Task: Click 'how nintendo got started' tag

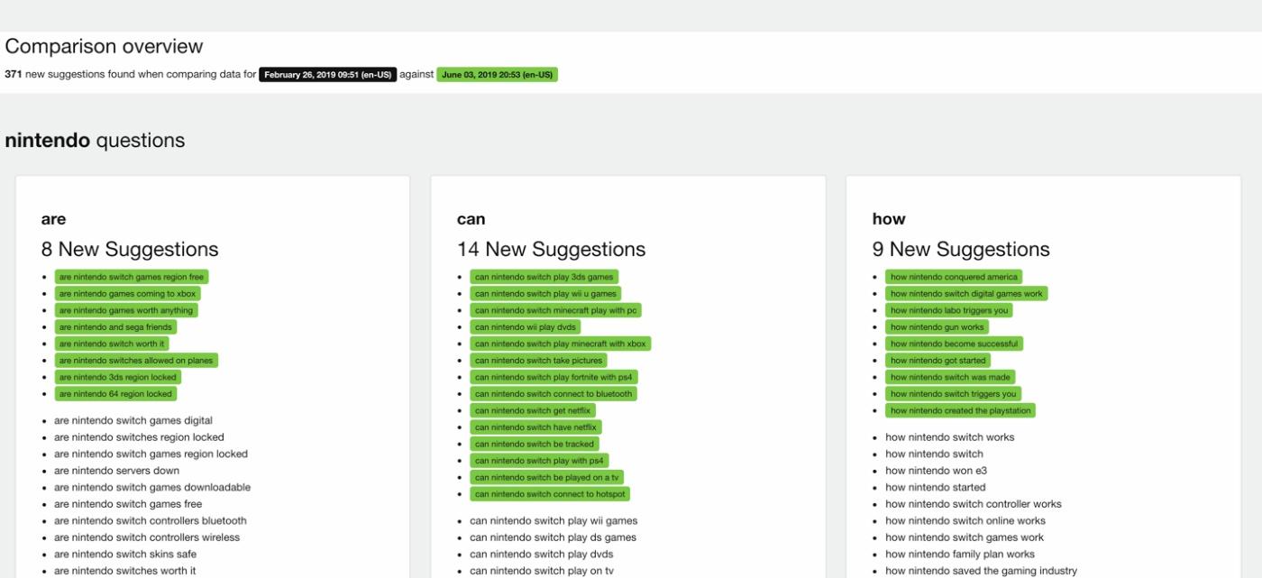Action: tap(937, 361)
